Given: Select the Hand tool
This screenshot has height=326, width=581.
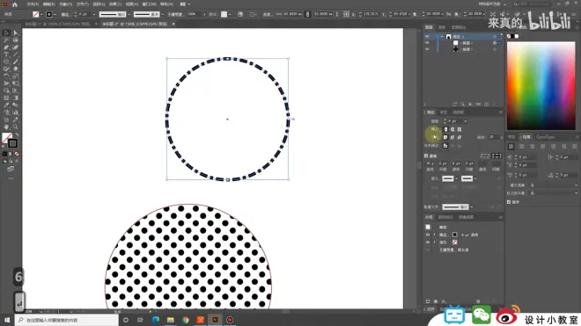Looking at the screenshot, I should pyautogui.click(x=6, y=127).
